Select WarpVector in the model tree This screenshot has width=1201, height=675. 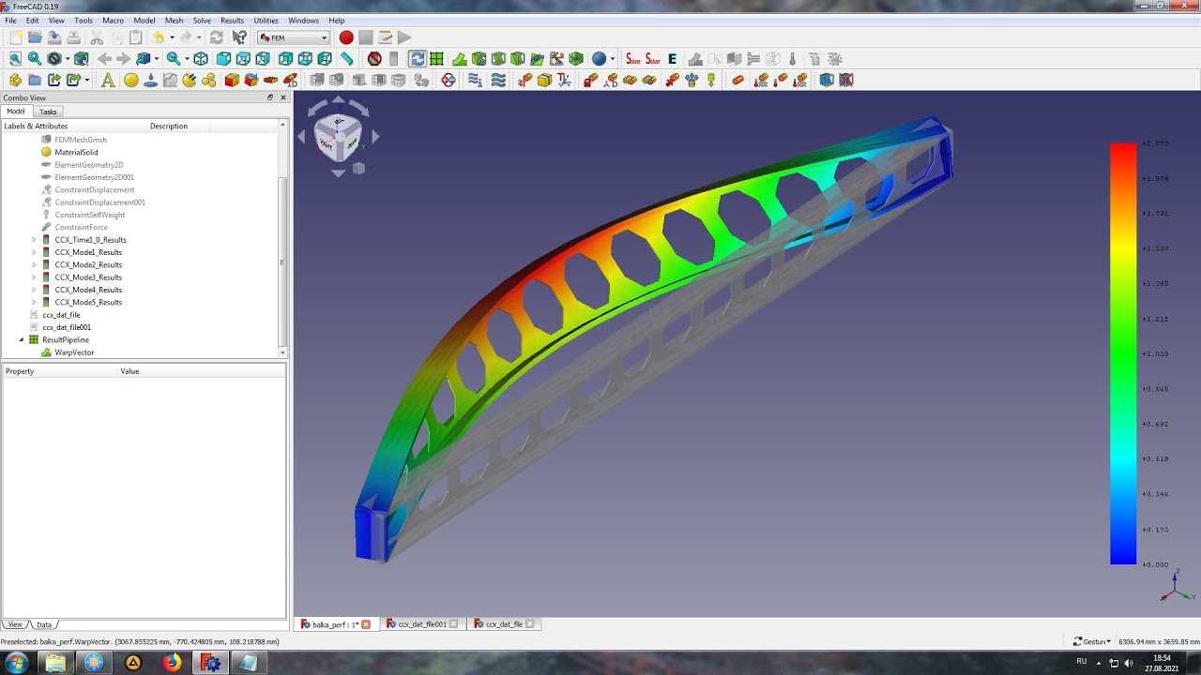tap(74, 352)
